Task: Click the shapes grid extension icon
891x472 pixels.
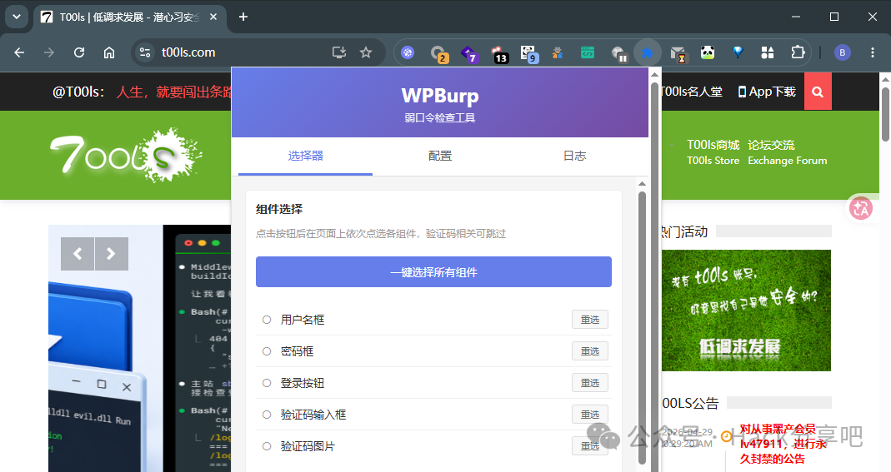Action: click(x=768, y=52)
